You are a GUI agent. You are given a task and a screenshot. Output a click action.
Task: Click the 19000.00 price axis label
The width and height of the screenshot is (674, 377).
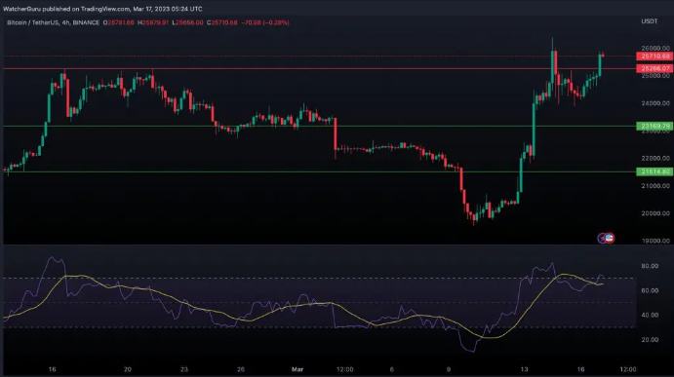[655, 241]
